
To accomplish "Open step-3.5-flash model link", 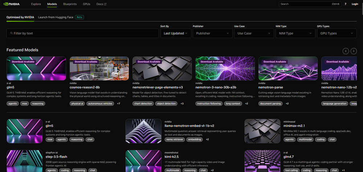I will (56, 157).
